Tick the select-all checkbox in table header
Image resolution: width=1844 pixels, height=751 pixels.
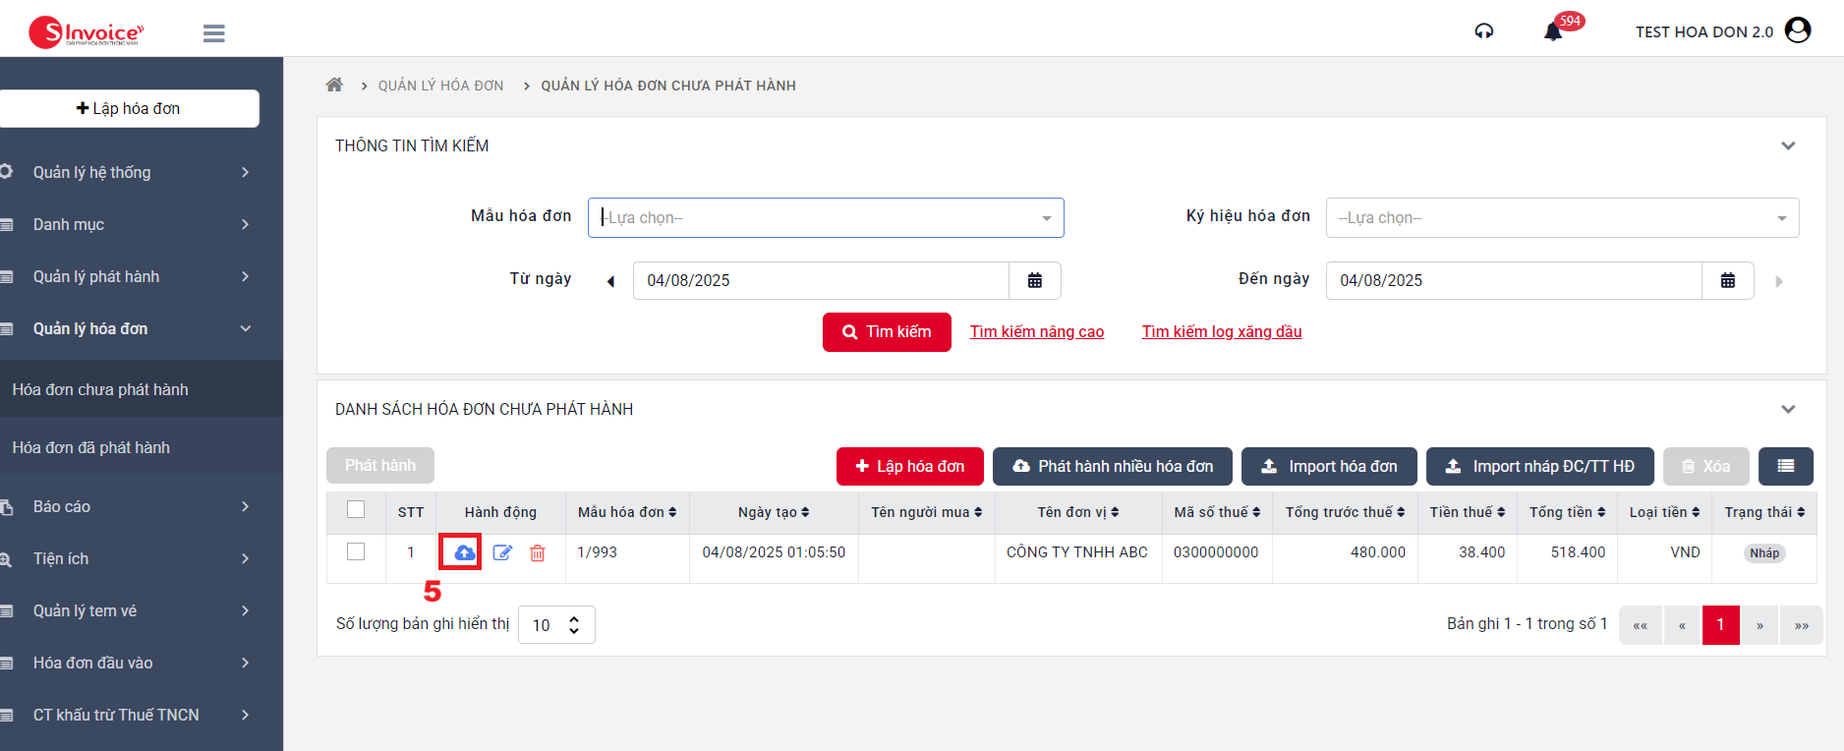pyautogui.click(x=356, y=509)
